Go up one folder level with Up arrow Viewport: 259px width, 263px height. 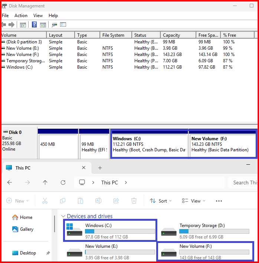[45, 183]
